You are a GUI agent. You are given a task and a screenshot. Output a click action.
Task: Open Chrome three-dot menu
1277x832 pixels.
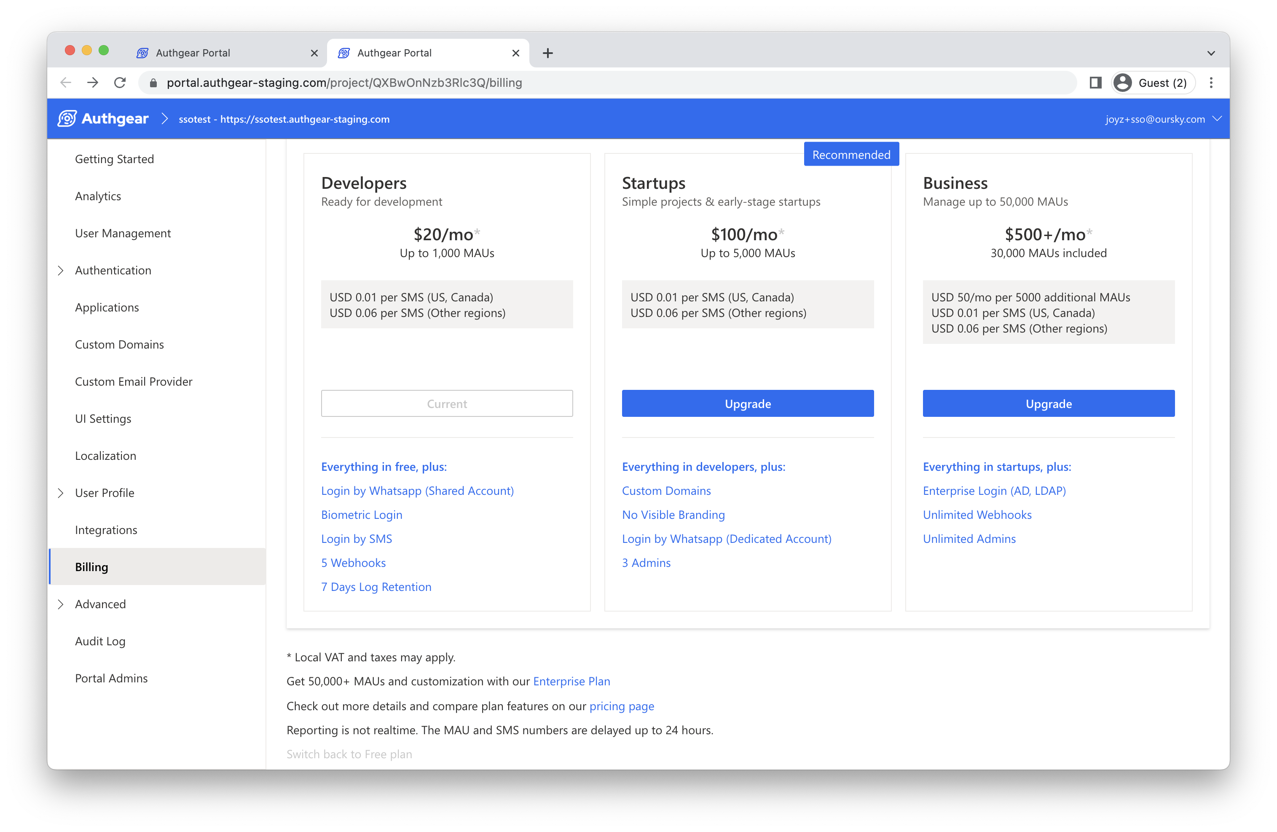coord(1211,83)
